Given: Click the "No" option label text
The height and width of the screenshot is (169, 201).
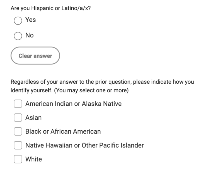Looking at the screenshot, I should [29, 35].
